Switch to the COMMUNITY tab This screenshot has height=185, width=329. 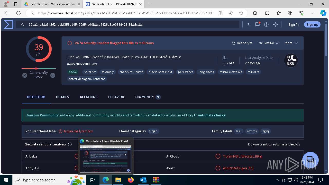148,97
